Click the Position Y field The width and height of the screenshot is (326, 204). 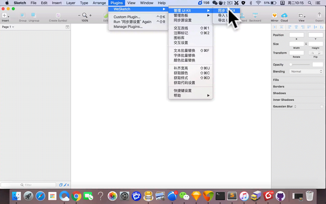[316, 35]
